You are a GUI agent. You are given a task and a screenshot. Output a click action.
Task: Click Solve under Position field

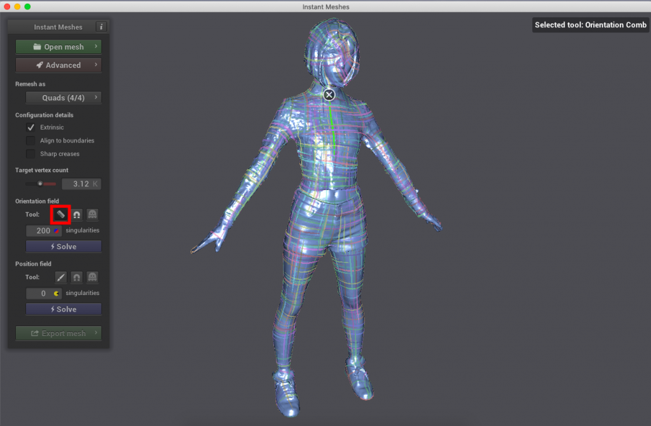point(63,309)
